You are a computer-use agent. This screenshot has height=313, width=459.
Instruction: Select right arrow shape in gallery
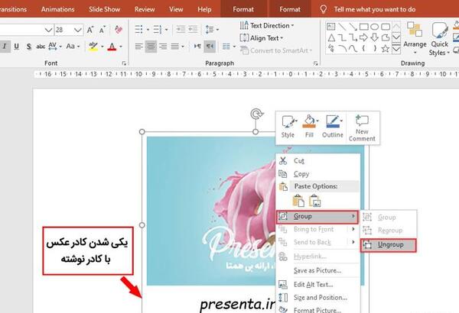coord(363,37)
